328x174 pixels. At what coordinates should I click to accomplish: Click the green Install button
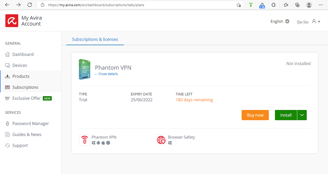(286, 115)
